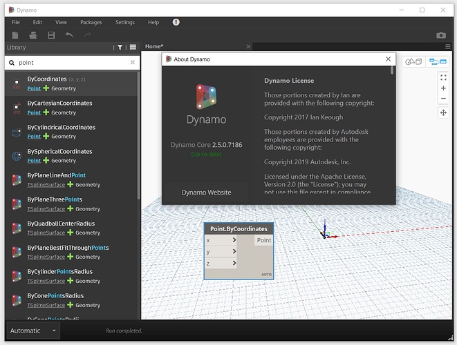
Task: Click the ByPlaneThreePoints node icon
Action: [17, 204]
